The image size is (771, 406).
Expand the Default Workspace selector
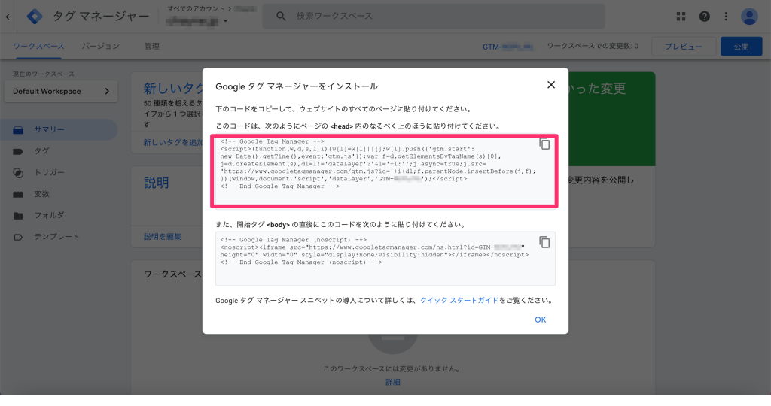(x=61, y=91)
